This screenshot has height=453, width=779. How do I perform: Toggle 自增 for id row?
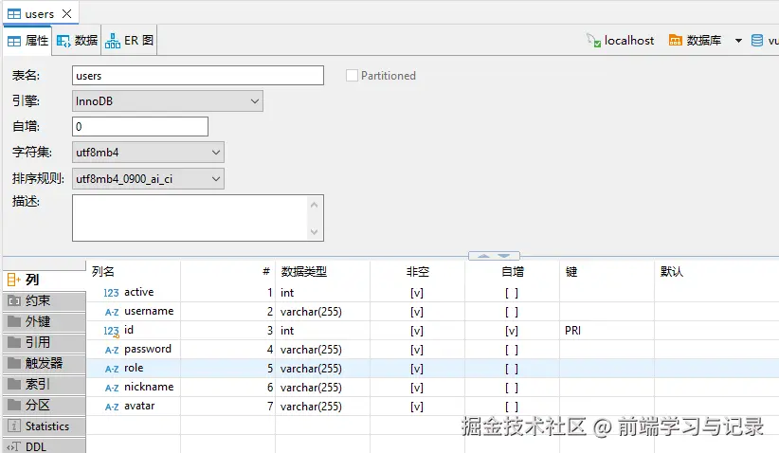coord(512,331)
